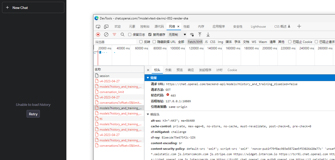Screen dimensions: 335x160
Task: Click the file icon next to session
Action: coord(97,76)
